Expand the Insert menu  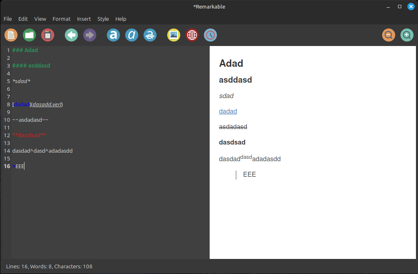[84, 19]
